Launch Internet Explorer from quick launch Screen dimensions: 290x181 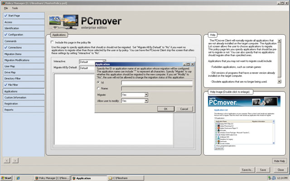(18, 178)
